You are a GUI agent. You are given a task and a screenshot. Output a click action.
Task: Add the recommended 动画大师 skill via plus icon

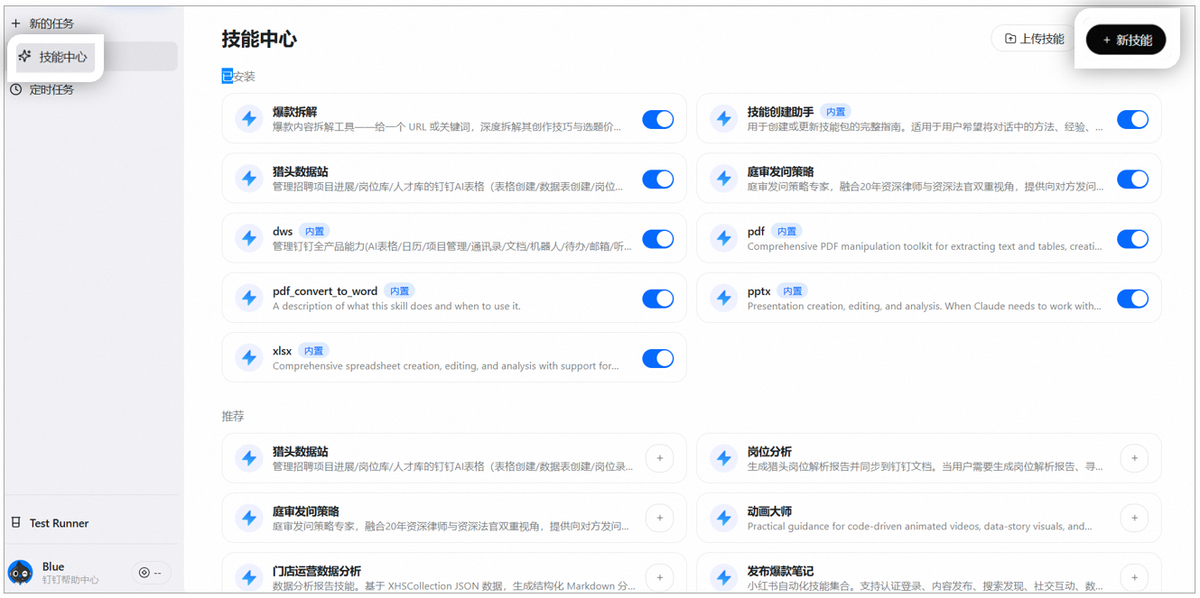pyautogui.click(x=1134, y=518)
